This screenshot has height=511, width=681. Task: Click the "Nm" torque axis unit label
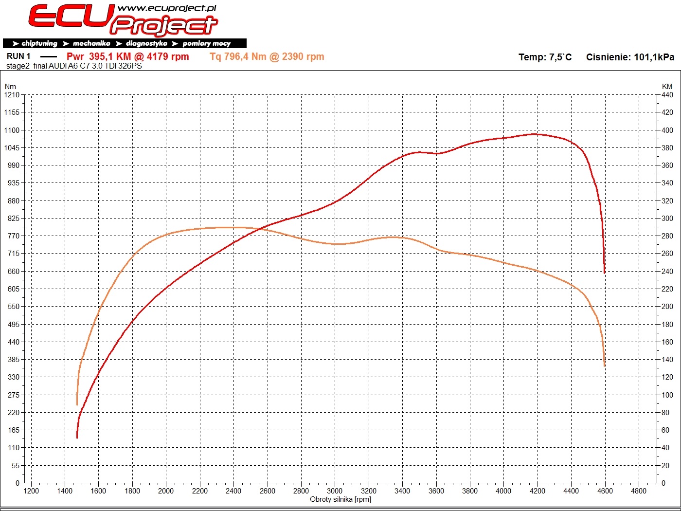pyautogui.click(x=10, y=86)
